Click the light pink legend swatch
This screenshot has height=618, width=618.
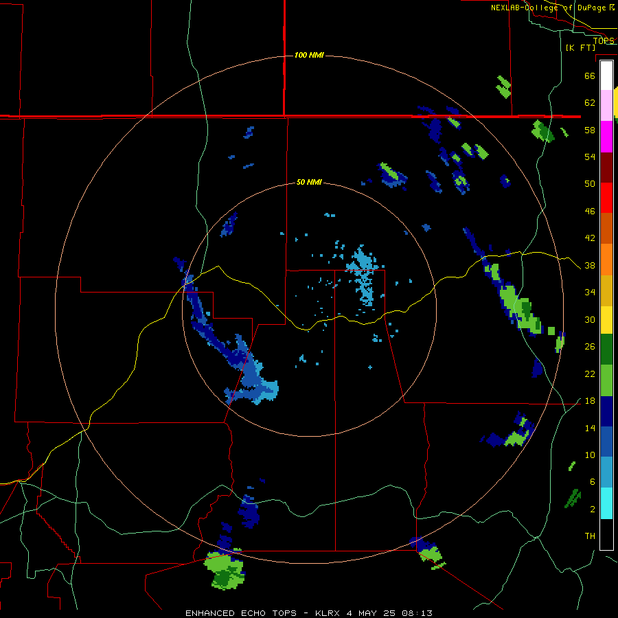point(606,106)
